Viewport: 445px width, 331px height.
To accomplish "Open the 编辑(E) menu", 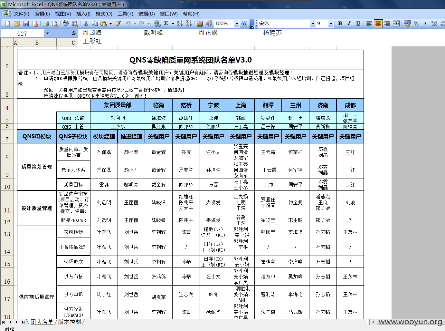I will pyautogui.click(x=42, y=14).
